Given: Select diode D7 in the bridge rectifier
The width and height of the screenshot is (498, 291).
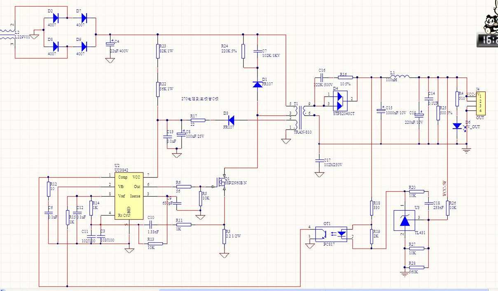Looking at the screenshot, I should 84,18.
